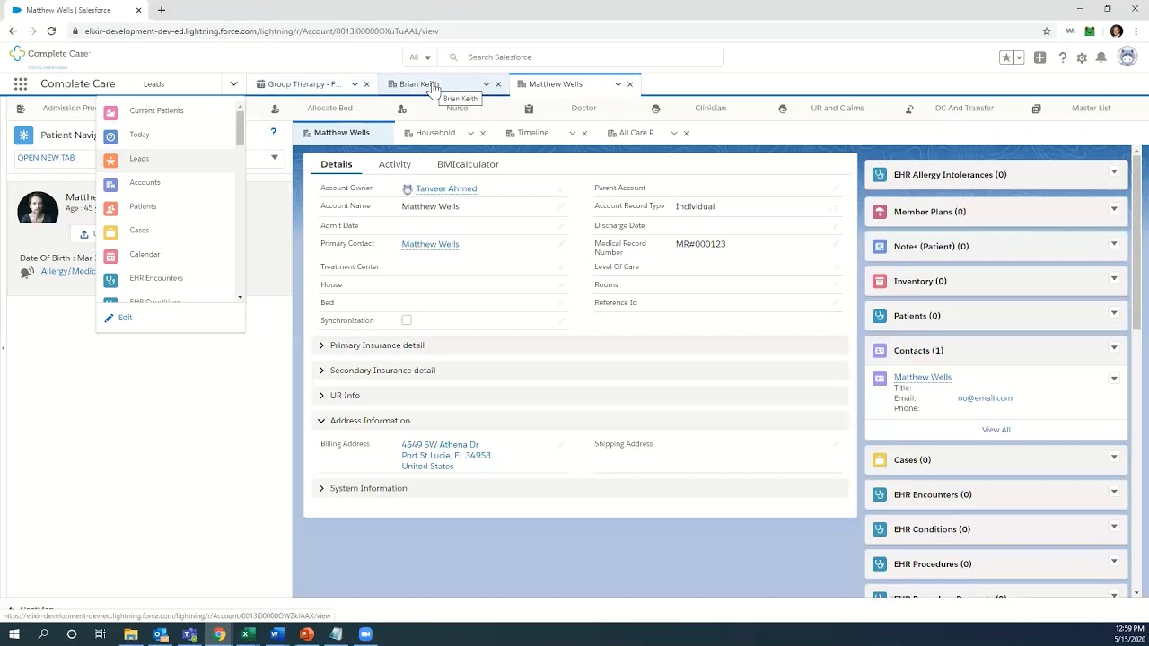
Task: Click UR and Claims action
Action: tap(838, 109)
